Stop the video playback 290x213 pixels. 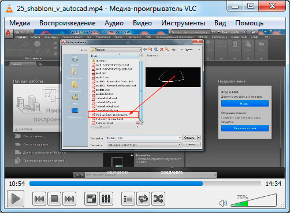coord(54,199)
